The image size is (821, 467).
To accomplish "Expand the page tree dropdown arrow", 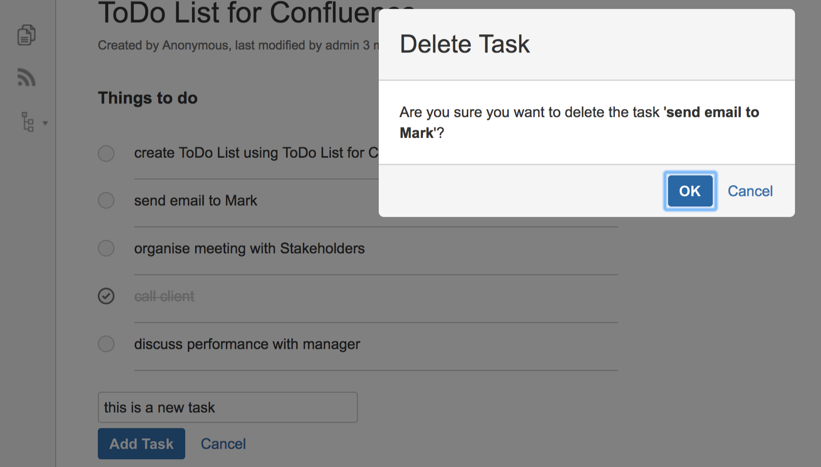I will pyautogui.click(x=45, y=123).
